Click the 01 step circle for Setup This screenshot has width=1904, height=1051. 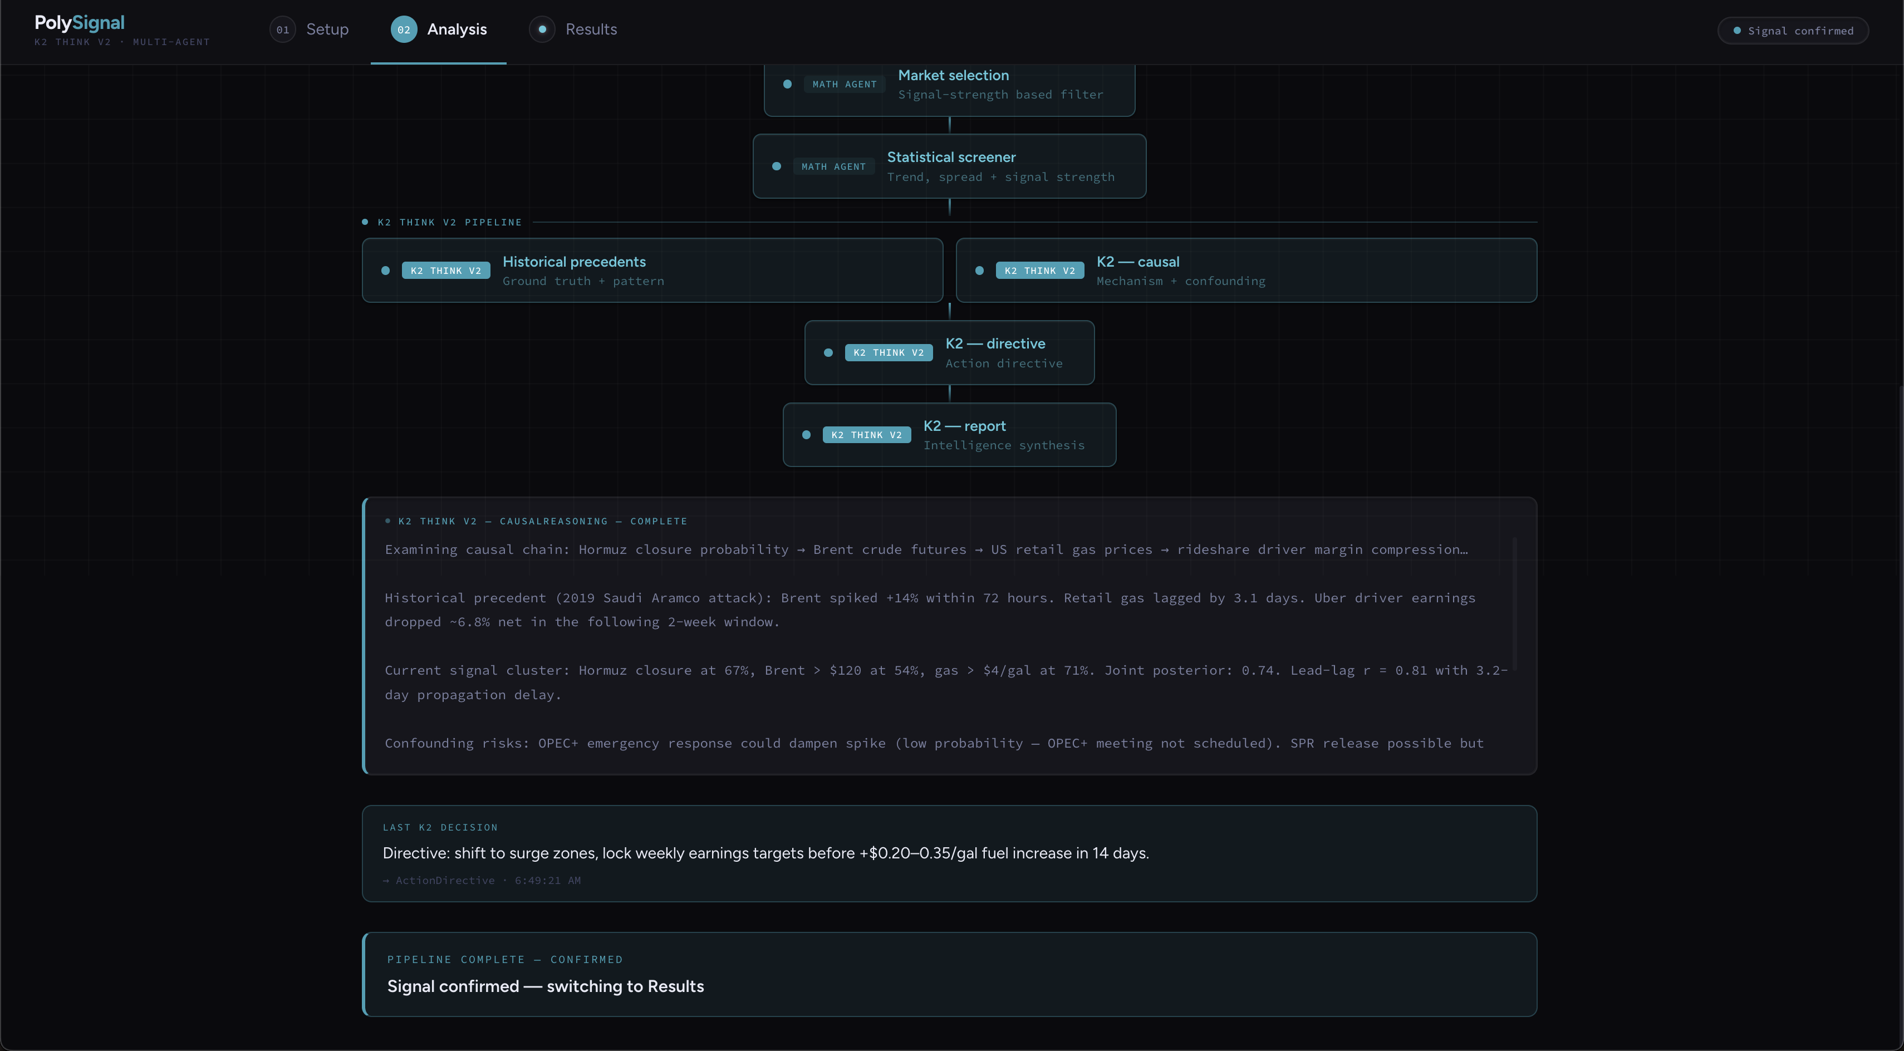point(282,30)
